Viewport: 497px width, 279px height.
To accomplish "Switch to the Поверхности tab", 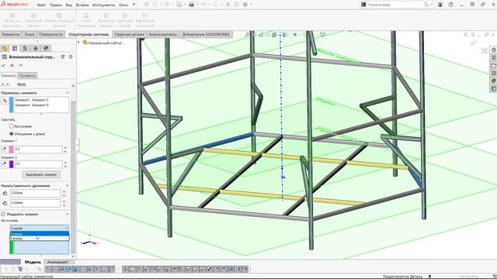I will [51, 34].
